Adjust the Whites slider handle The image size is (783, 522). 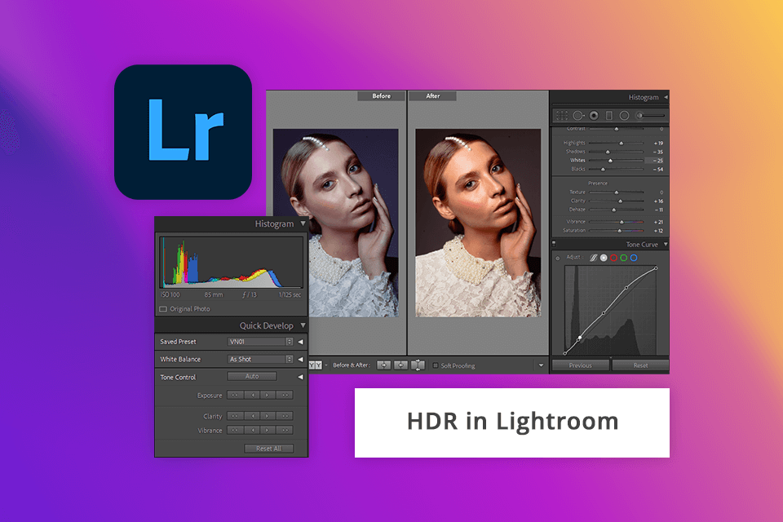point(610,161)
